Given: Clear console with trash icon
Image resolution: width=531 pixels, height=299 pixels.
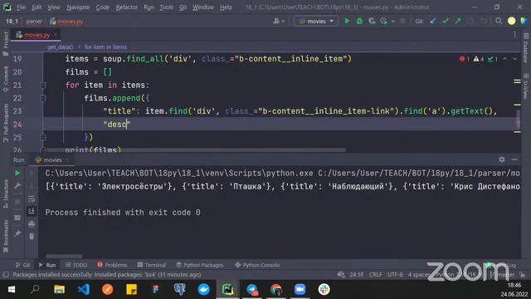Looking at the screenshot, I should (x=32, y=236).
